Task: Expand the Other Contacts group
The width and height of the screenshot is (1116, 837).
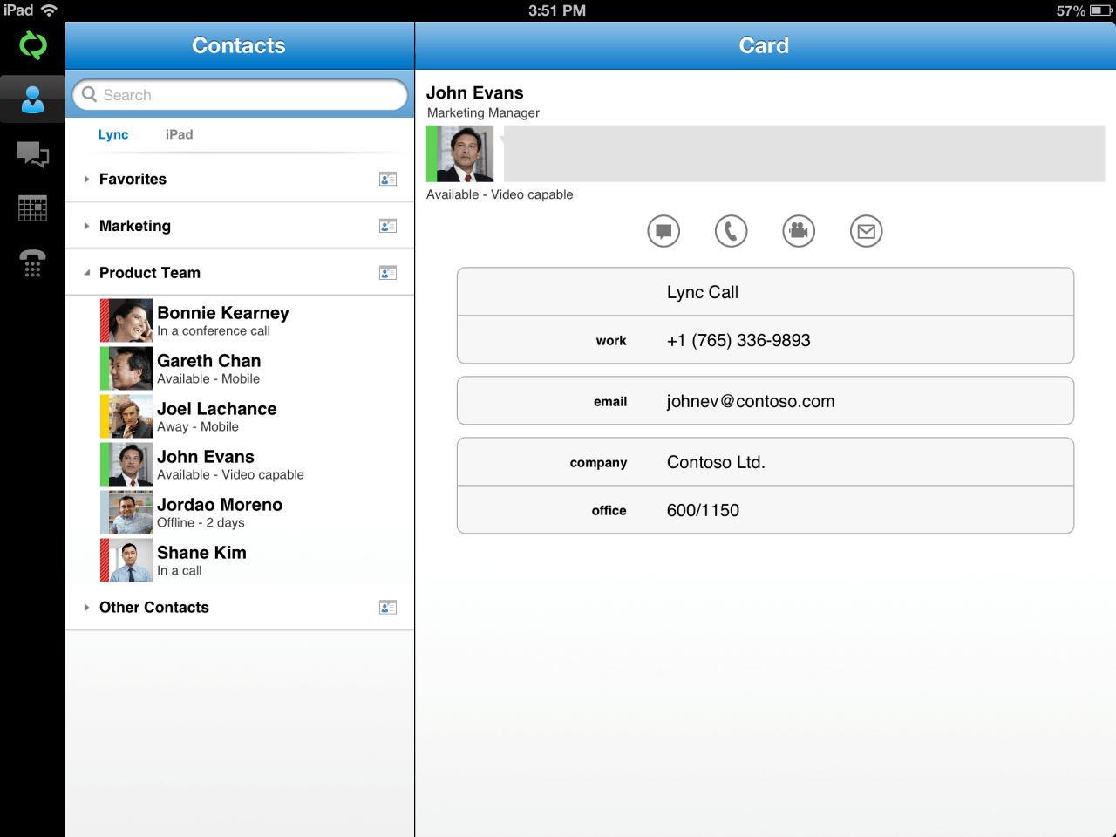Action: pyautogui.click(x=86, y=607)
